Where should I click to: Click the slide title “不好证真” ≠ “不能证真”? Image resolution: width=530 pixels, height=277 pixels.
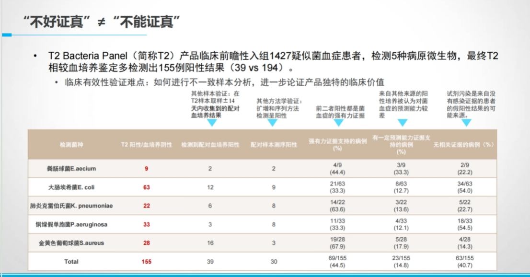102,22
